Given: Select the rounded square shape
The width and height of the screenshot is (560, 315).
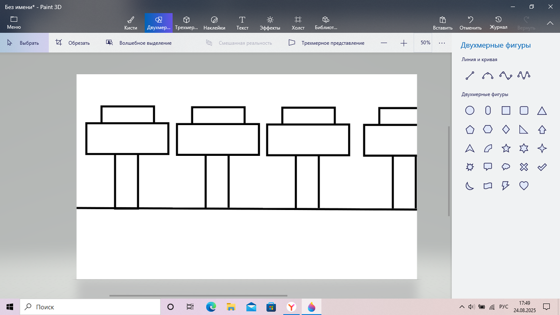Looking at the screenshot, I should (524, 111).
